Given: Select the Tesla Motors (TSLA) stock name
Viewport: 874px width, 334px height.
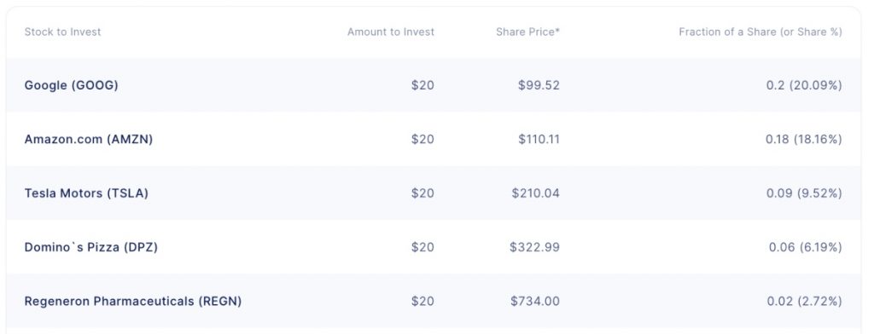Looking at the screenshot, I should pyautogui.click(x=86, y=193).
